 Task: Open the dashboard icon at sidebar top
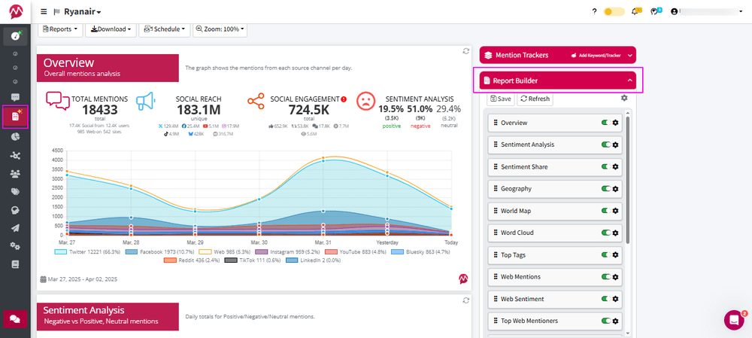(x=15, y=36)
